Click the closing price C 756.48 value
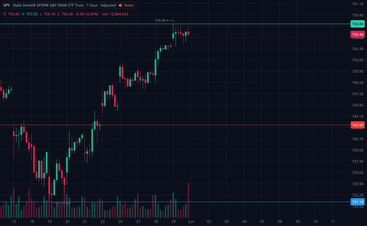This screenshot has width=367, height=226. 65,14
